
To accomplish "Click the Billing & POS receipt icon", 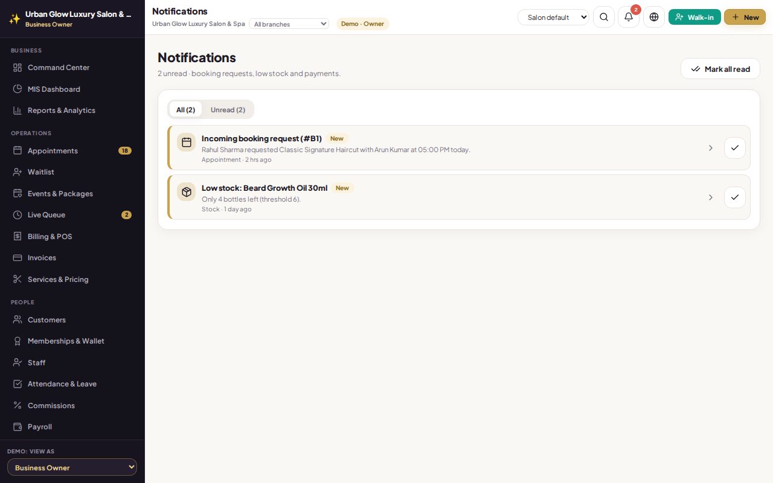I will [x=18, y=236].
